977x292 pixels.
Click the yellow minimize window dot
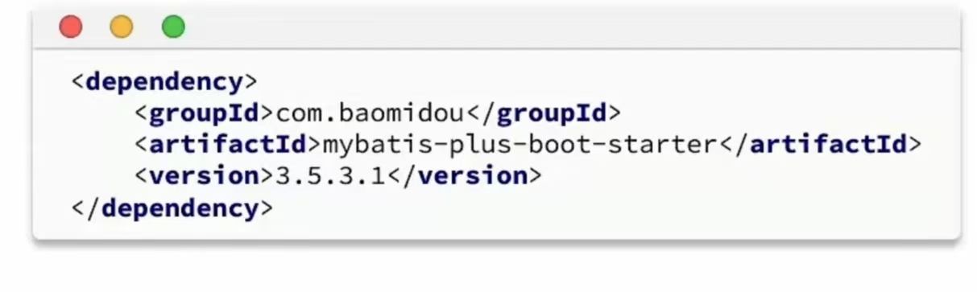coord(122,27)
